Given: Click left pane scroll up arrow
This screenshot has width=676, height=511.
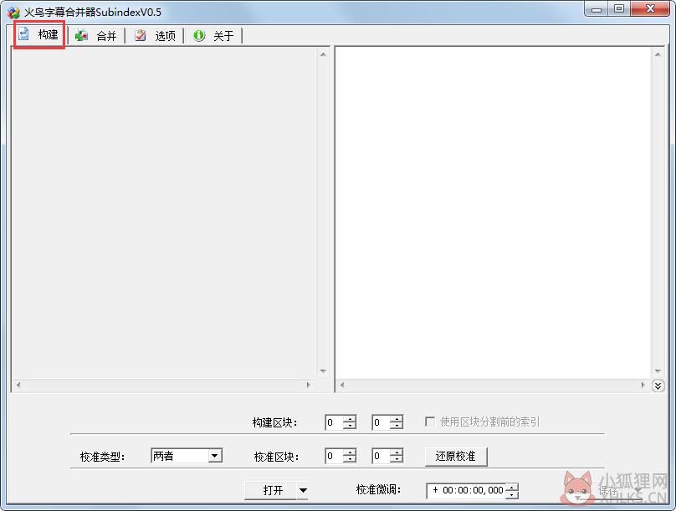Looking at the screenshot, I should coord(323,54).
